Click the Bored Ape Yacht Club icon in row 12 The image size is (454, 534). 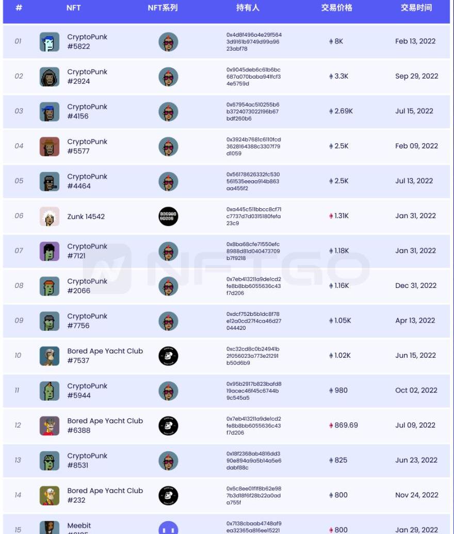pos(168,426)
